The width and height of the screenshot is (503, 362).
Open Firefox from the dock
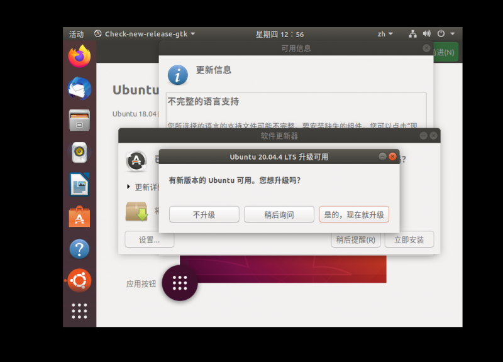pos(79,57)
